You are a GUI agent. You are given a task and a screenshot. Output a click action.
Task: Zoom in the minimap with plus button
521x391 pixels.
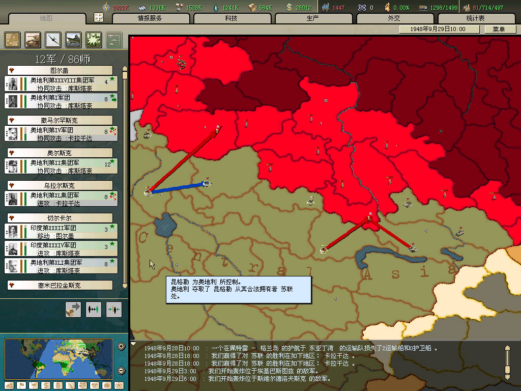tap(121, 347)
